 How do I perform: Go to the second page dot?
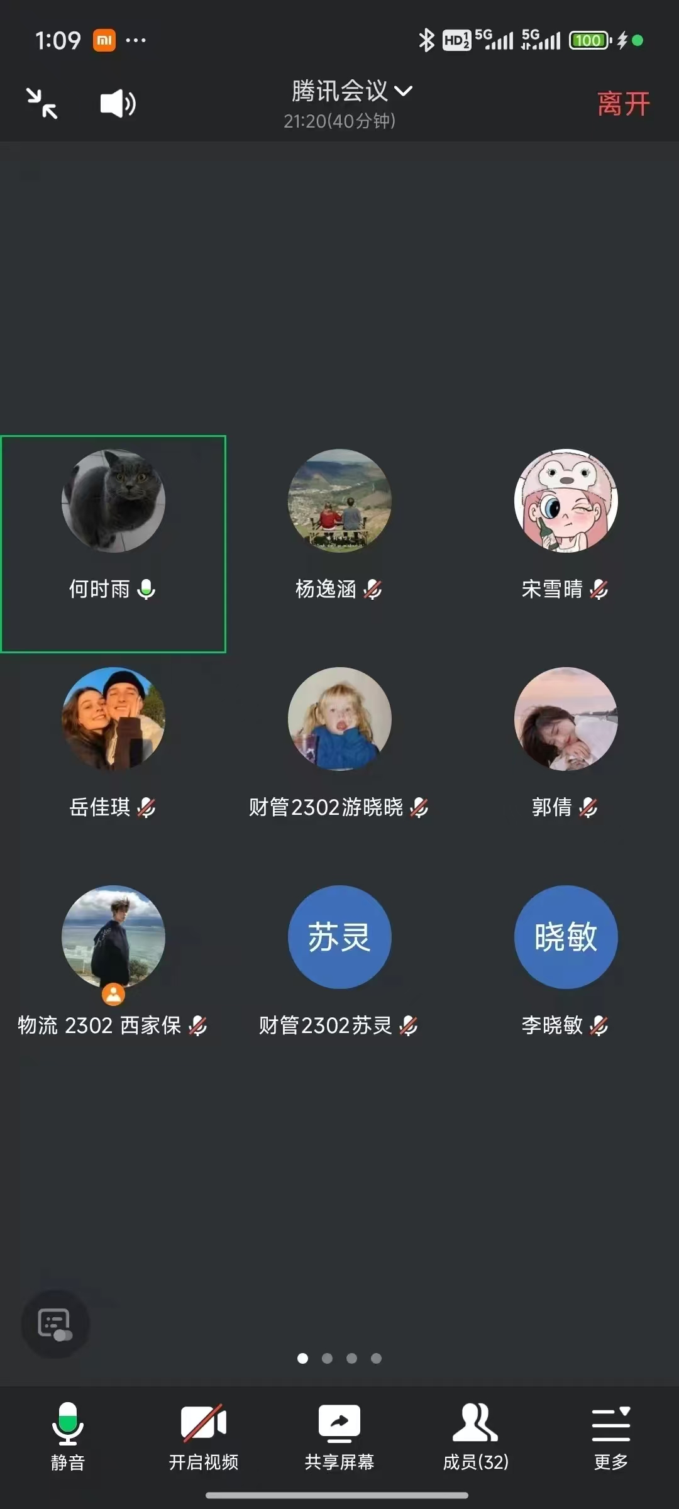[327, 1358]
